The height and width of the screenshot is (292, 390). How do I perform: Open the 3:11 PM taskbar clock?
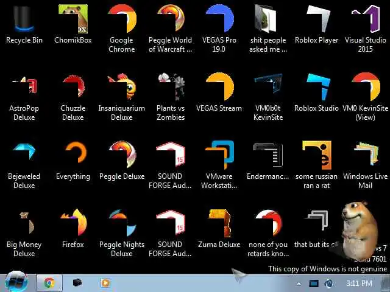[x=360, y=283]
